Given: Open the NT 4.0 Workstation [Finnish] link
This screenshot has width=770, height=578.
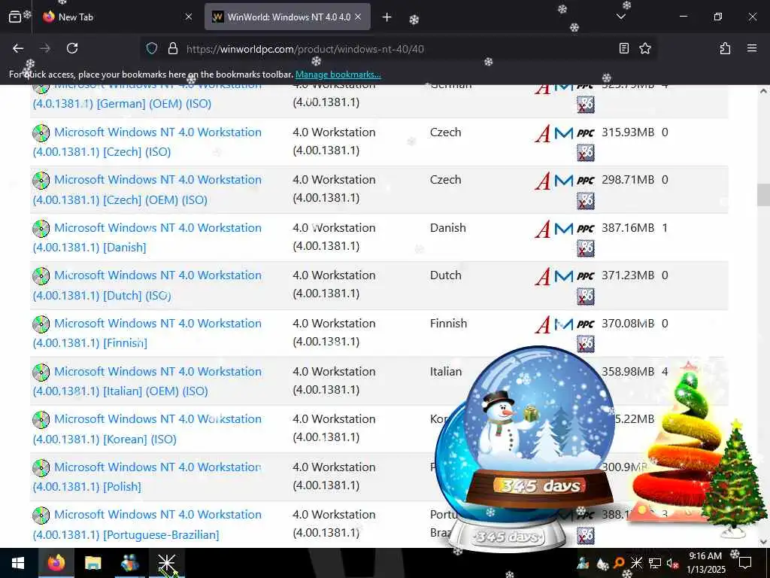Looking at the screenshot, I should tap(147, 333).
